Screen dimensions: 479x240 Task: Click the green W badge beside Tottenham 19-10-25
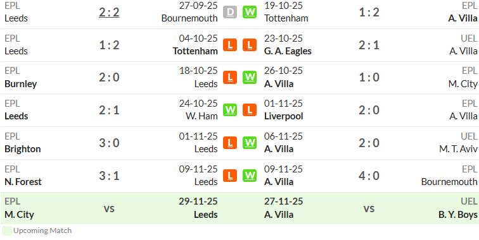[x=250, y=12]
